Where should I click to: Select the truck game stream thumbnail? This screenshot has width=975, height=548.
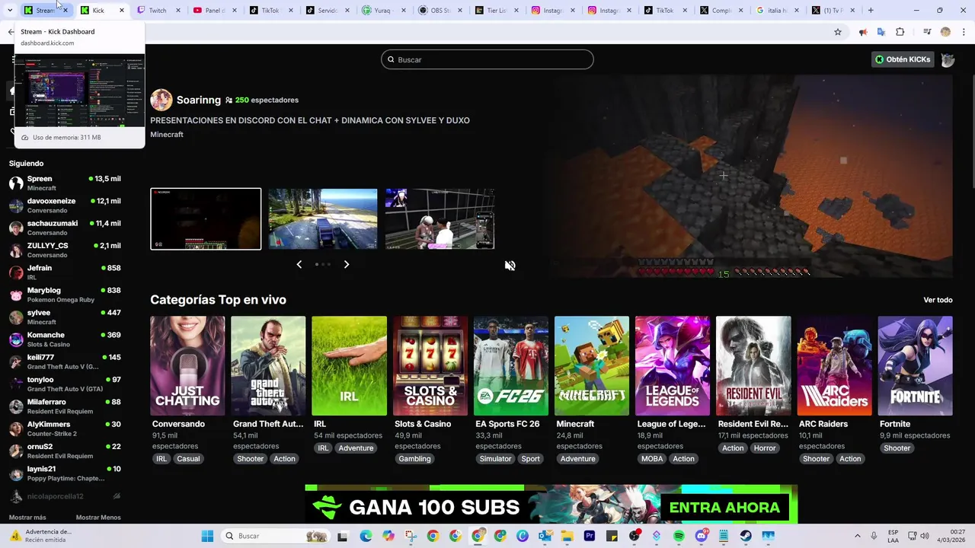(x=323, y=218)
